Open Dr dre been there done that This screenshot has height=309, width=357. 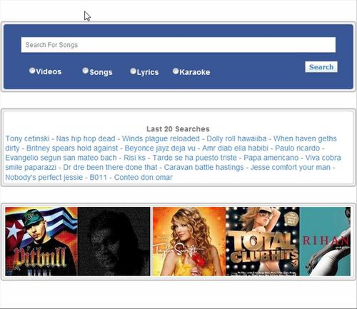pos(110,167)
